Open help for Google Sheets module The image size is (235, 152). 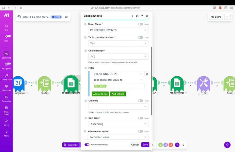142,16
